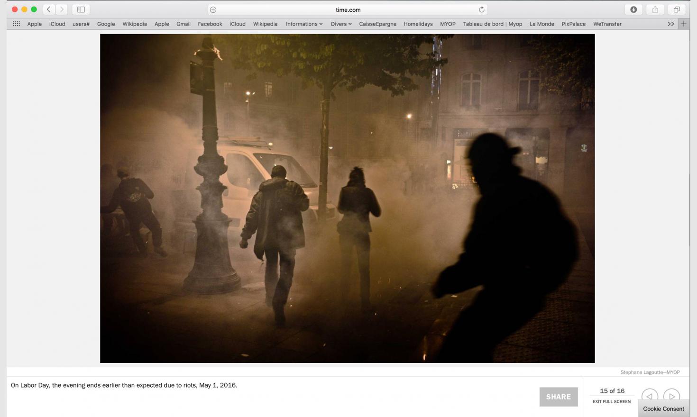
Task: Open a new tab with plus button
Action: 684,24
